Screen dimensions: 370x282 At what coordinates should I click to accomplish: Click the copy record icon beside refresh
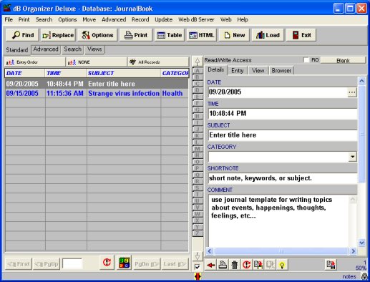coord(258,265)
